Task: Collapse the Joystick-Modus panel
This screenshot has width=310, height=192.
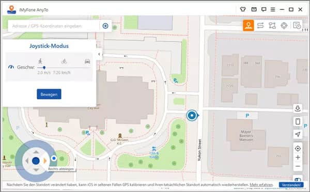Action: pos(99,54)
